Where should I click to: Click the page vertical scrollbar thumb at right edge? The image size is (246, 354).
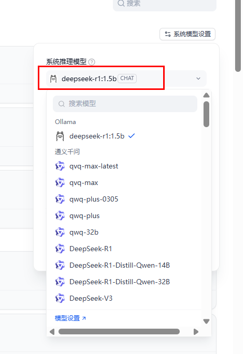(x=238, y=35)
